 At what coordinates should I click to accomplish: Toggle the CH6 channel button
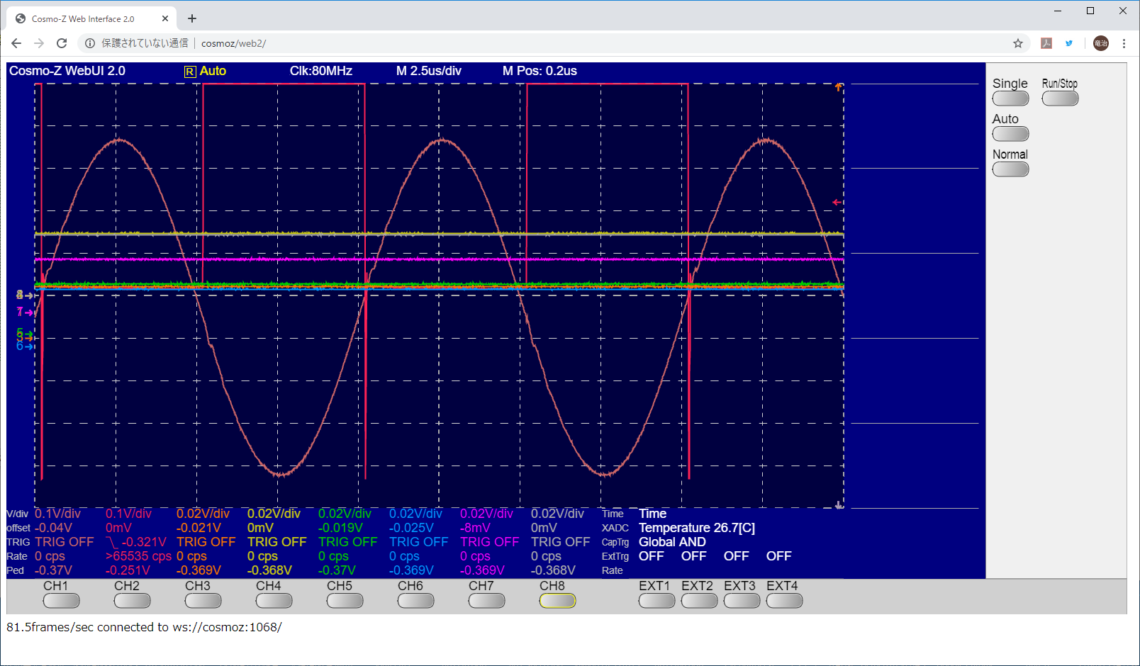click(415, 601)
